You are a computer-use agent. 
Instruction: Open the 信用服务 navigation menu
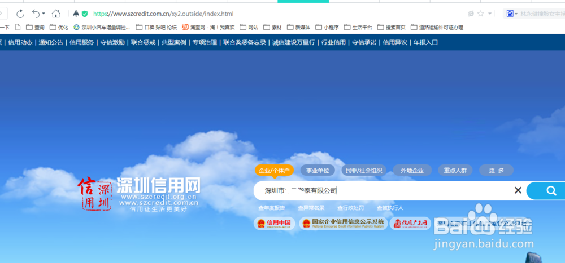(82, 42)
